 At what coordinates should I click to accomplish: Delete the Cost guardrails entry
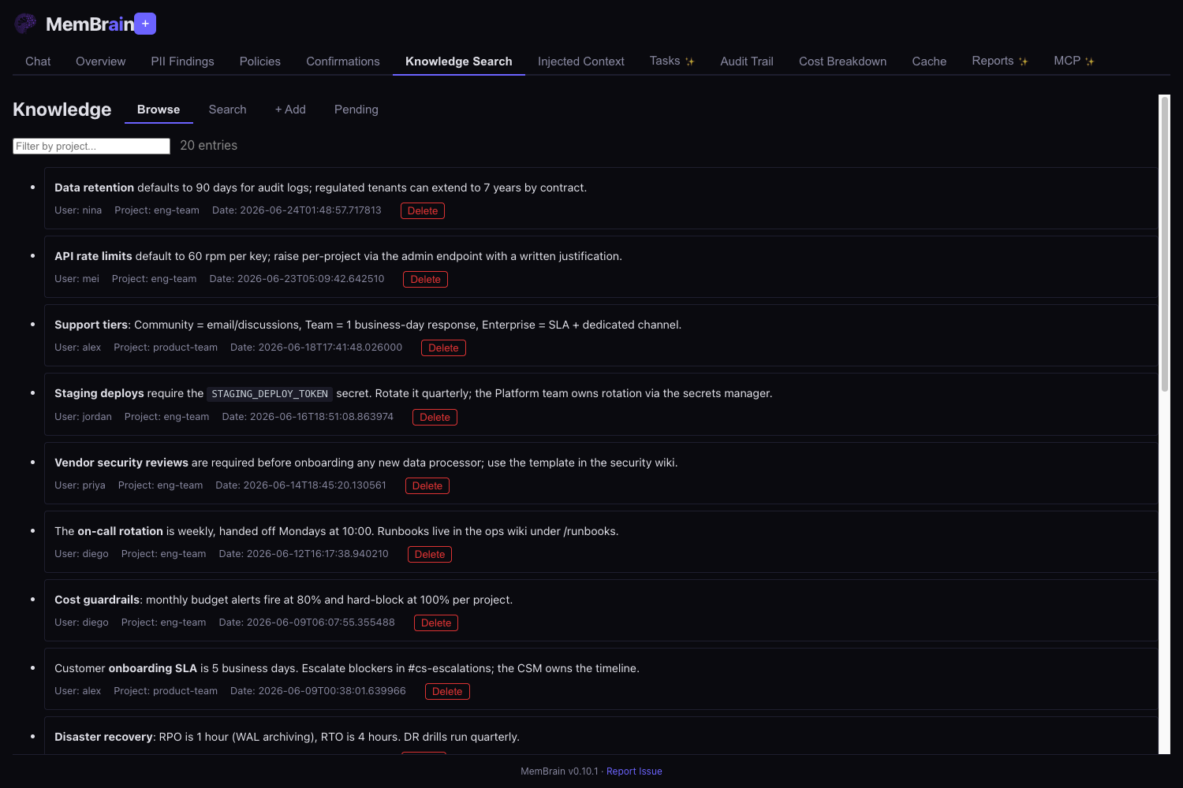[x=436, y=623]
